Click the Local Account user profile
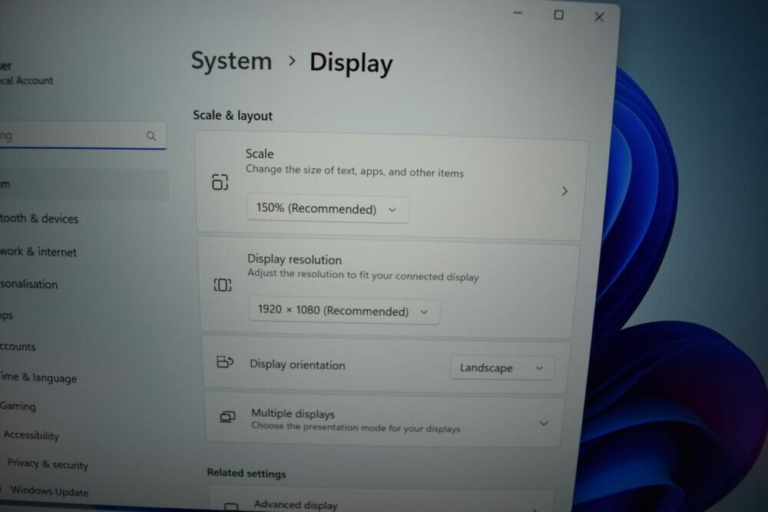This screenshot has width=768, height=512. coord(26,74)
